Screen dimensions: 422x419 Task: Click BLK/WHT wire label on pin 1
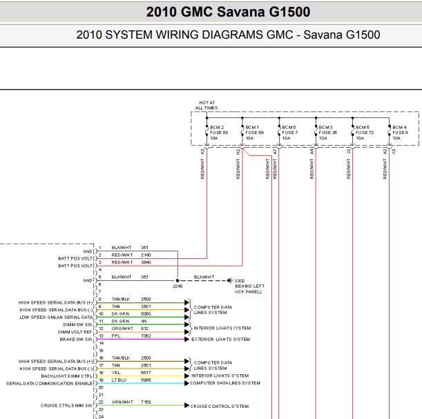coord(122,248)
